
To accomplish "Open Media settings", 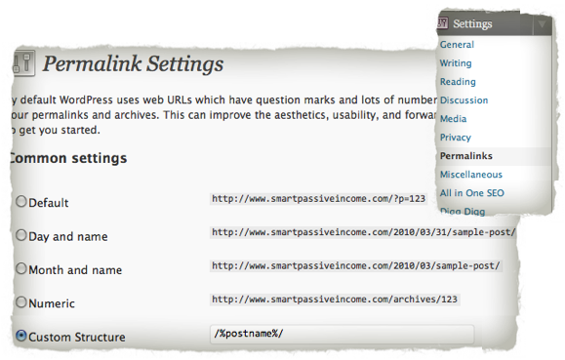I will tap(454, 119).
